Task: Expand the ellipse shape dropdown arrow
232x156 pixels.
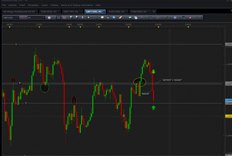Action: point(179,17)
